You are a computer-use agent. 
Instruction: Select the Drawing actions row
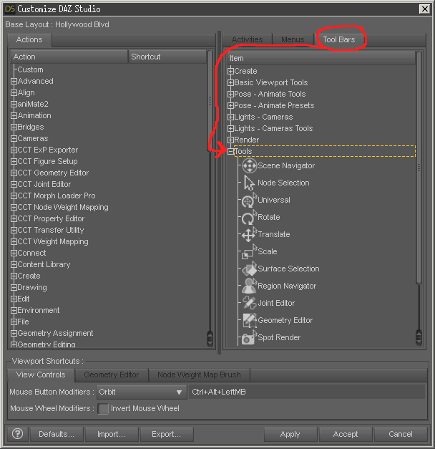(32, 287)
